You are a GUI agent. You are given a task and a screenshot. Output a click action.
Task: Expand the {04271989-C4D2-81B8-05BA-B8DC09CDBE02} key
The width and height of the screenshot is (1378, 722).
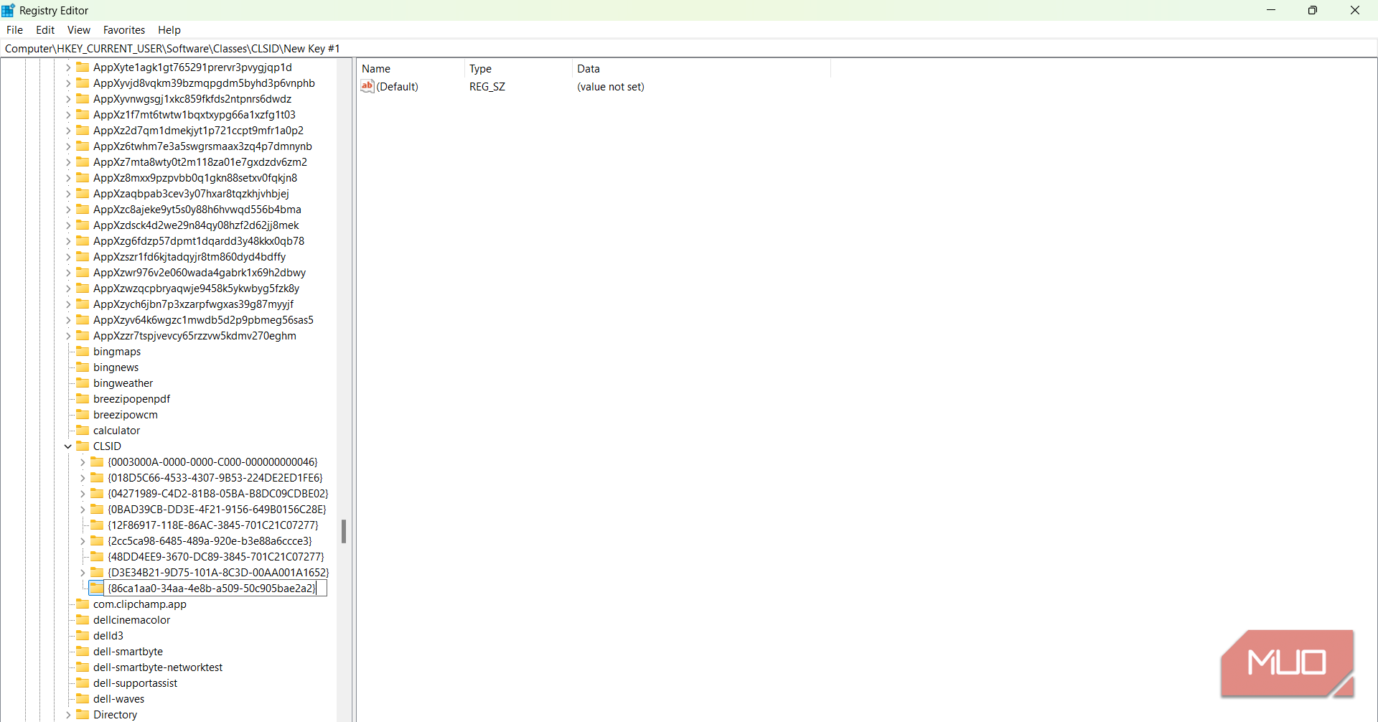(83, 494)
